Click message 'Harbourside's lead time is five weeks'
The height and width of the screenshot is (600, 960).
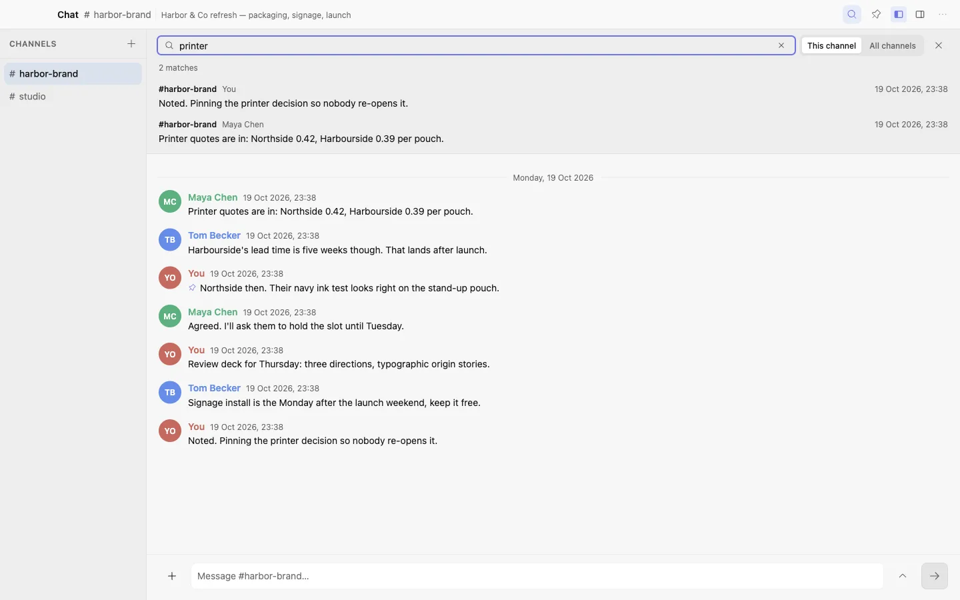click(x=337, y=250)
